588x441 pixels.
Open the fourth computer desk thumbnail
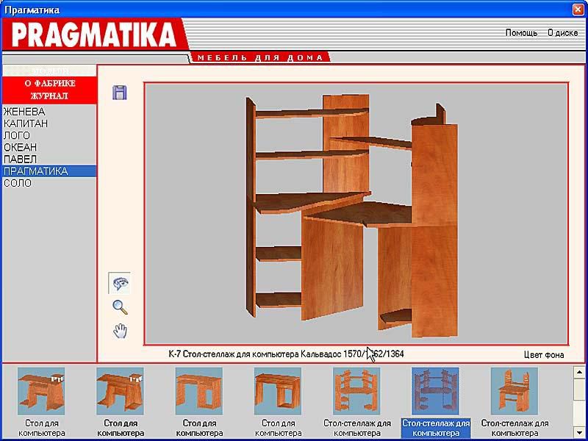point(277,391)
